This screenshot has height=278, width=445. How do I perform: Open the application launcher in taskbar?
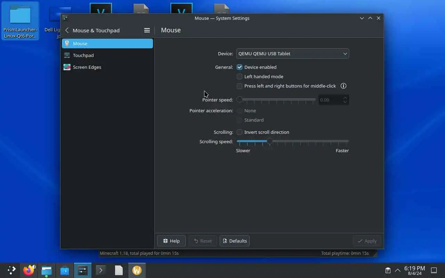11,270
